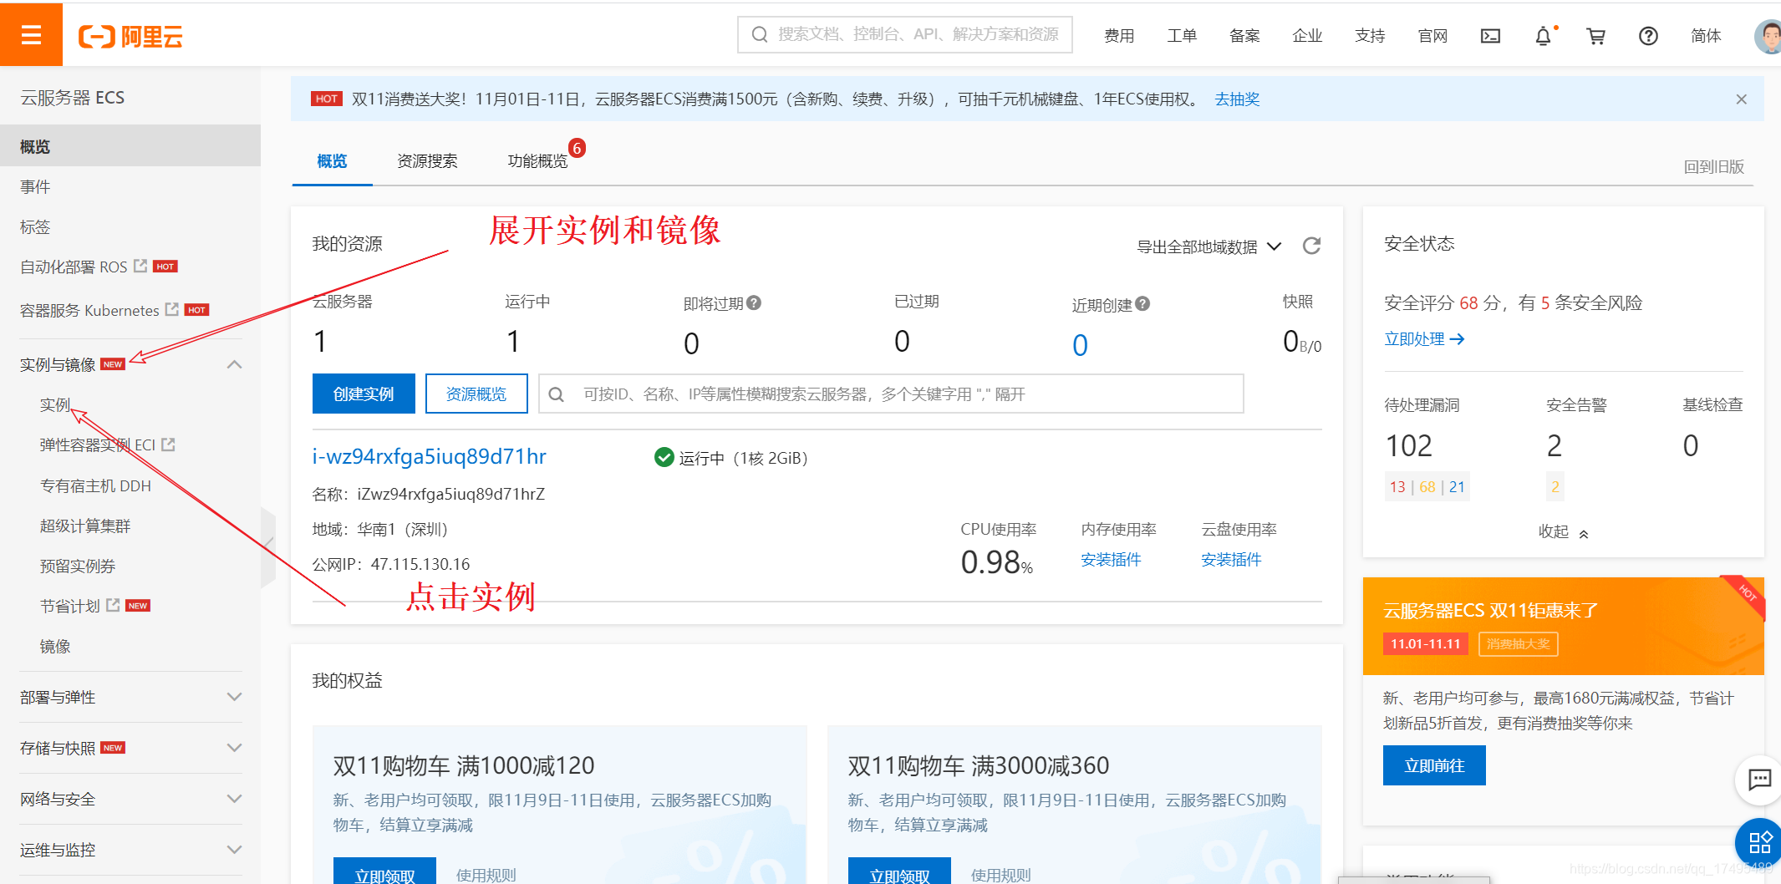Open the user avatar menu

[1767, 36]
